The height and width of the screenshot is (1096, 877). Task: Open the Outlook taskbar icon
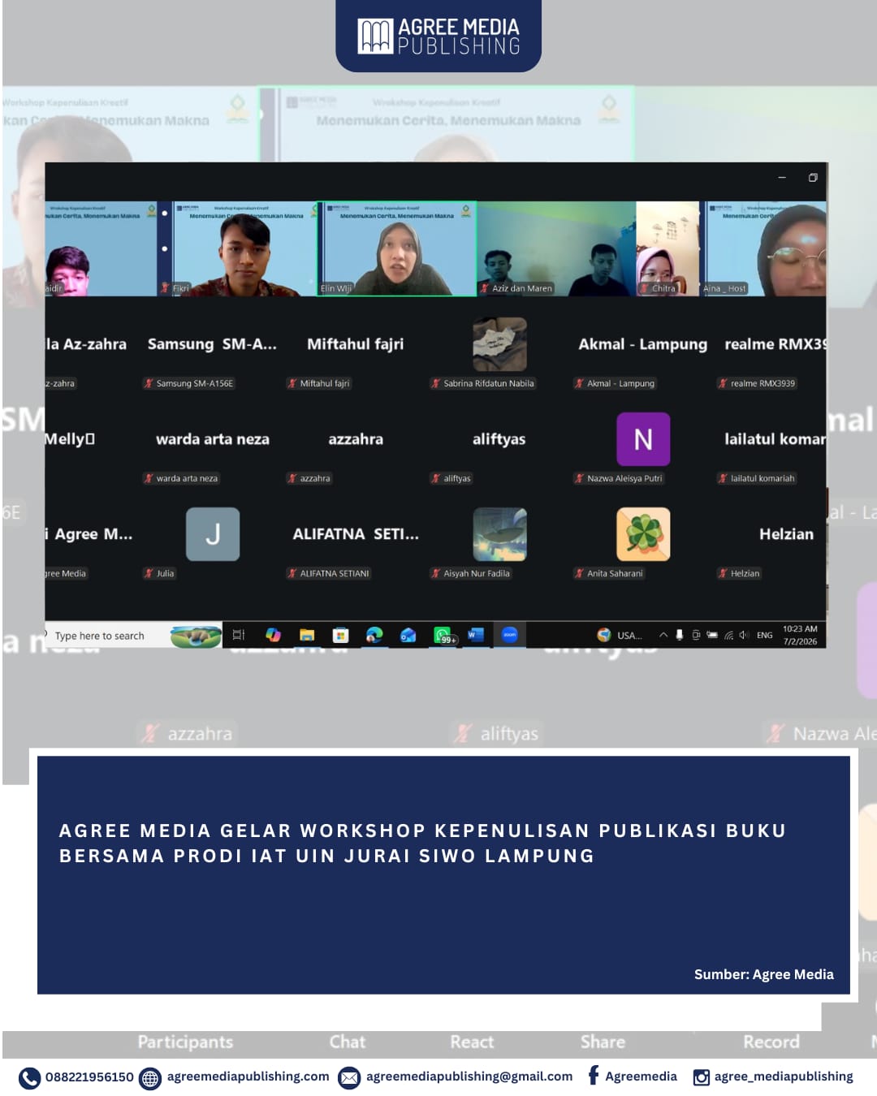click(x=408, y=635)
